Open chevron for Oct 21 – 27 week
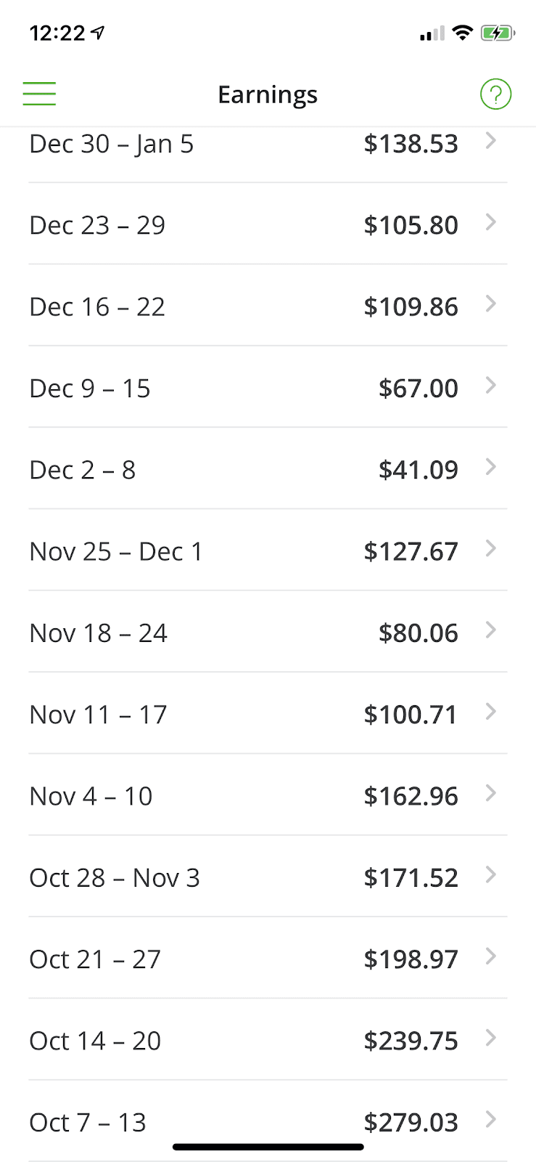 click(491, 956)
